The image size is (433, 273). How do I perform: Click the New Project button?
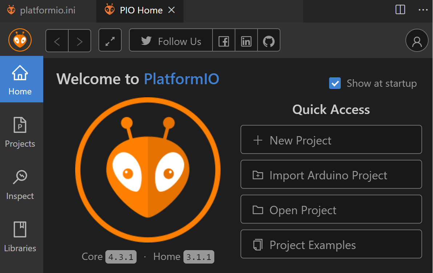[x=331, y=140]
